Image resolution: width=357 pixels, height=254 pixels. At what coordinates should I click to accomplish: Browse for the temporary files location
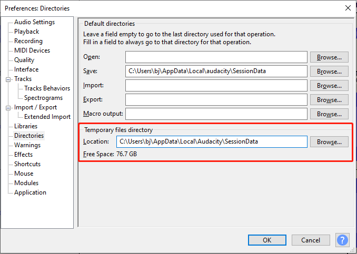coord(329,142)
